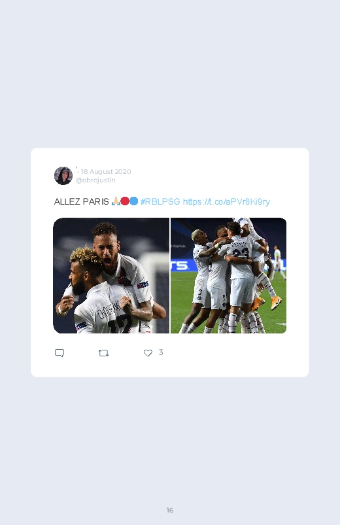Like the tweet with the heart icon
The width and height of the screenshot is (340, 525).
point(148,353)
